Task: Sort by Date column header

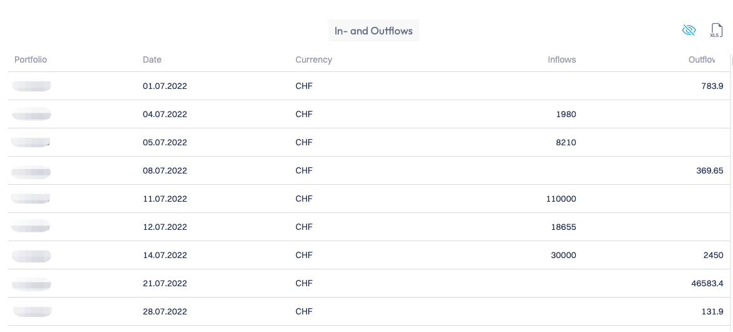Action: click(x=152, y=60)
